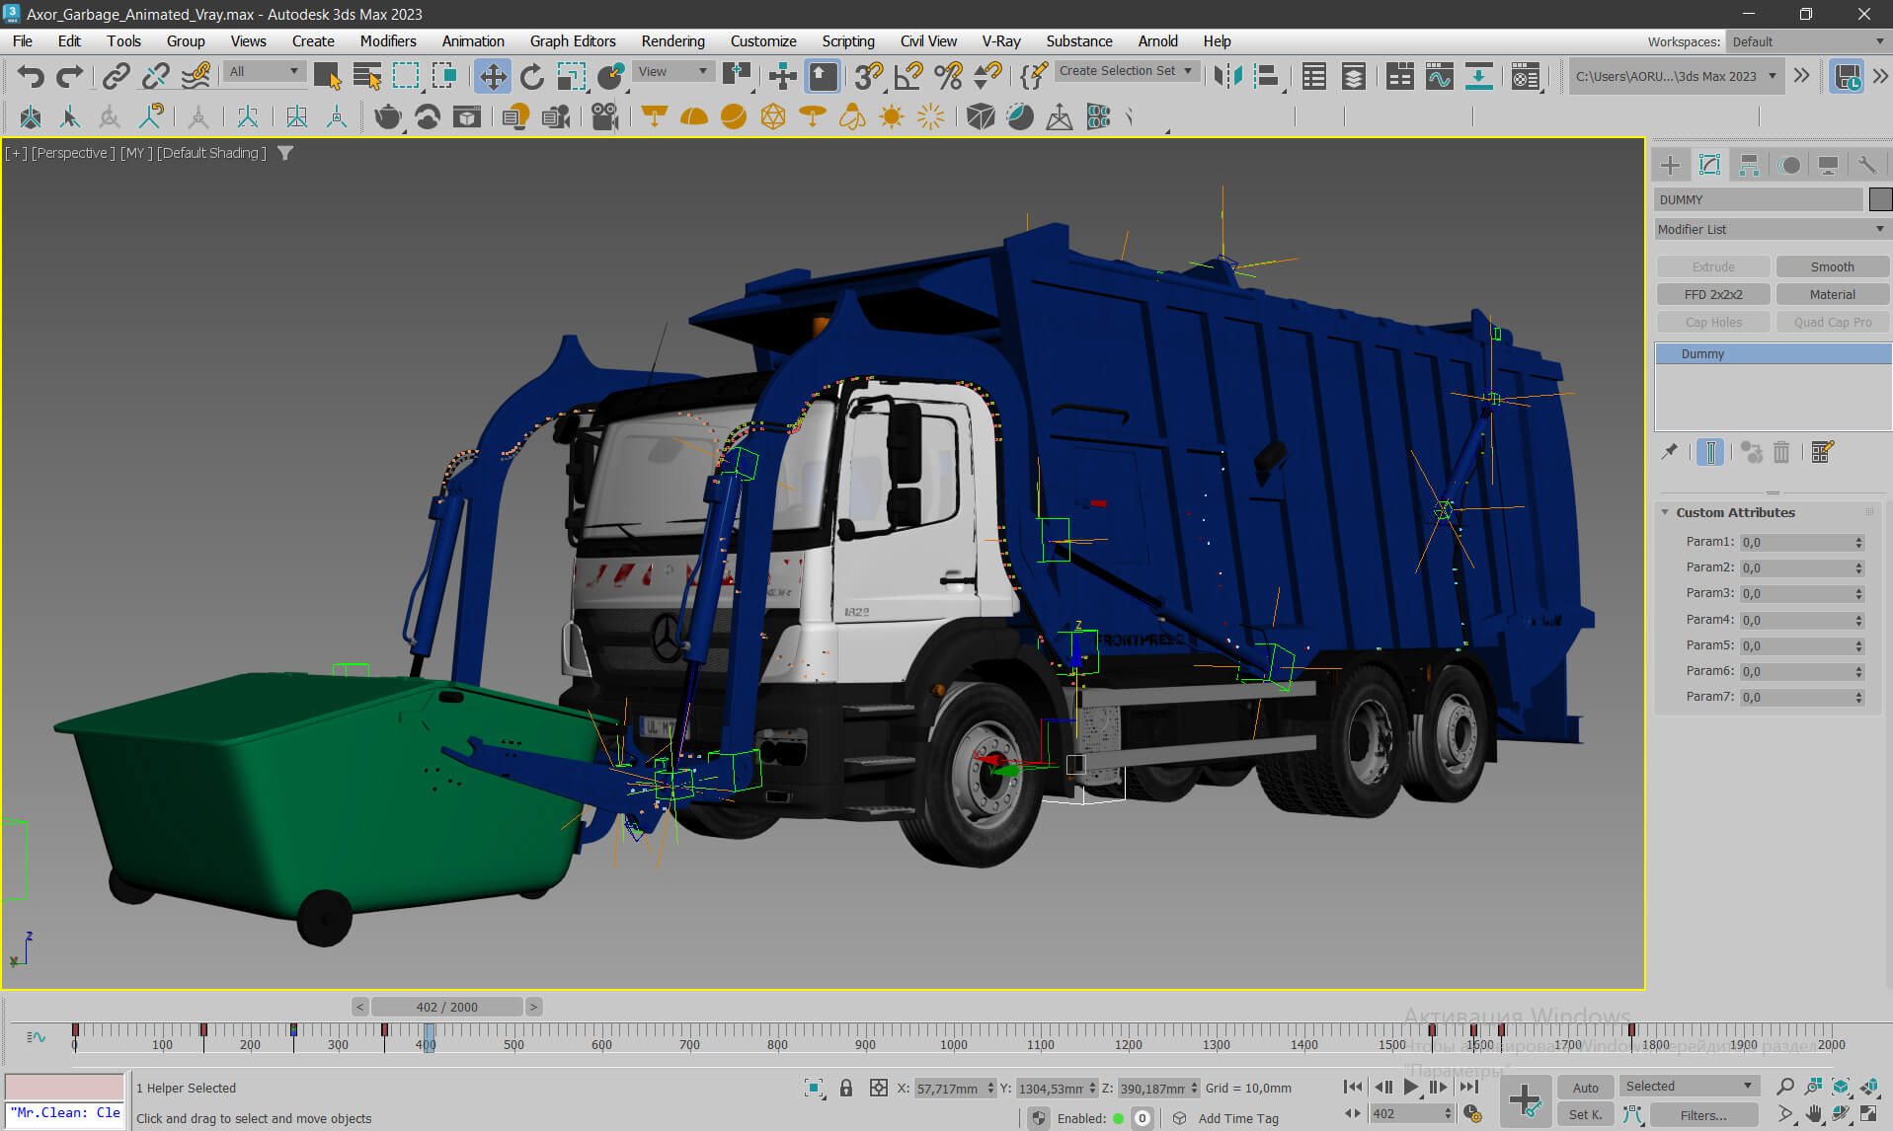Toggle the Angle Snap button
The image size is (1893, 1131).
(908, 76)
